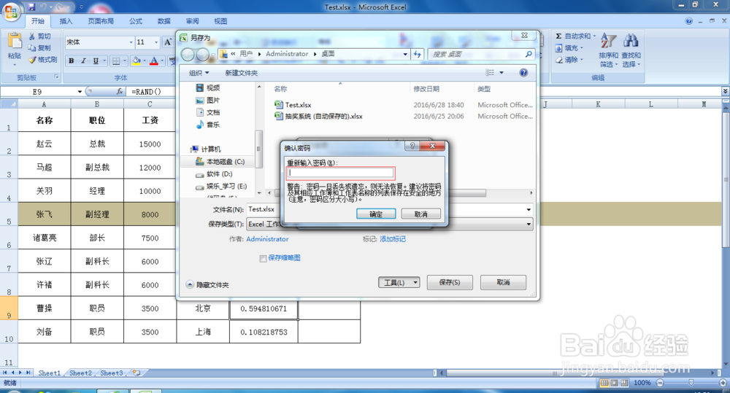730x393 pixels.
Task: Click the Find and Select binoculars icon
Action: coord(631,41)
